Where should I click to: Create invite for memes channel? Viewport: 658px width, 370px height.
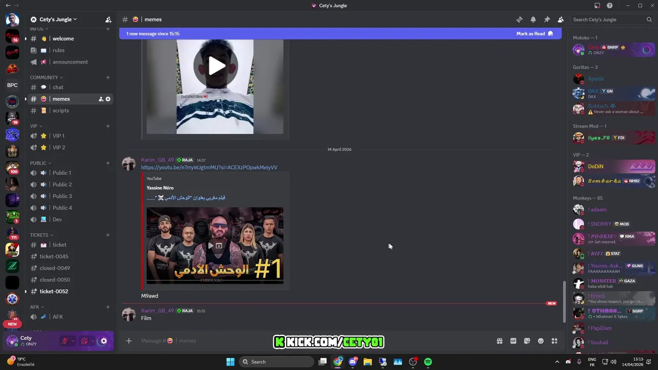(101, 99)
